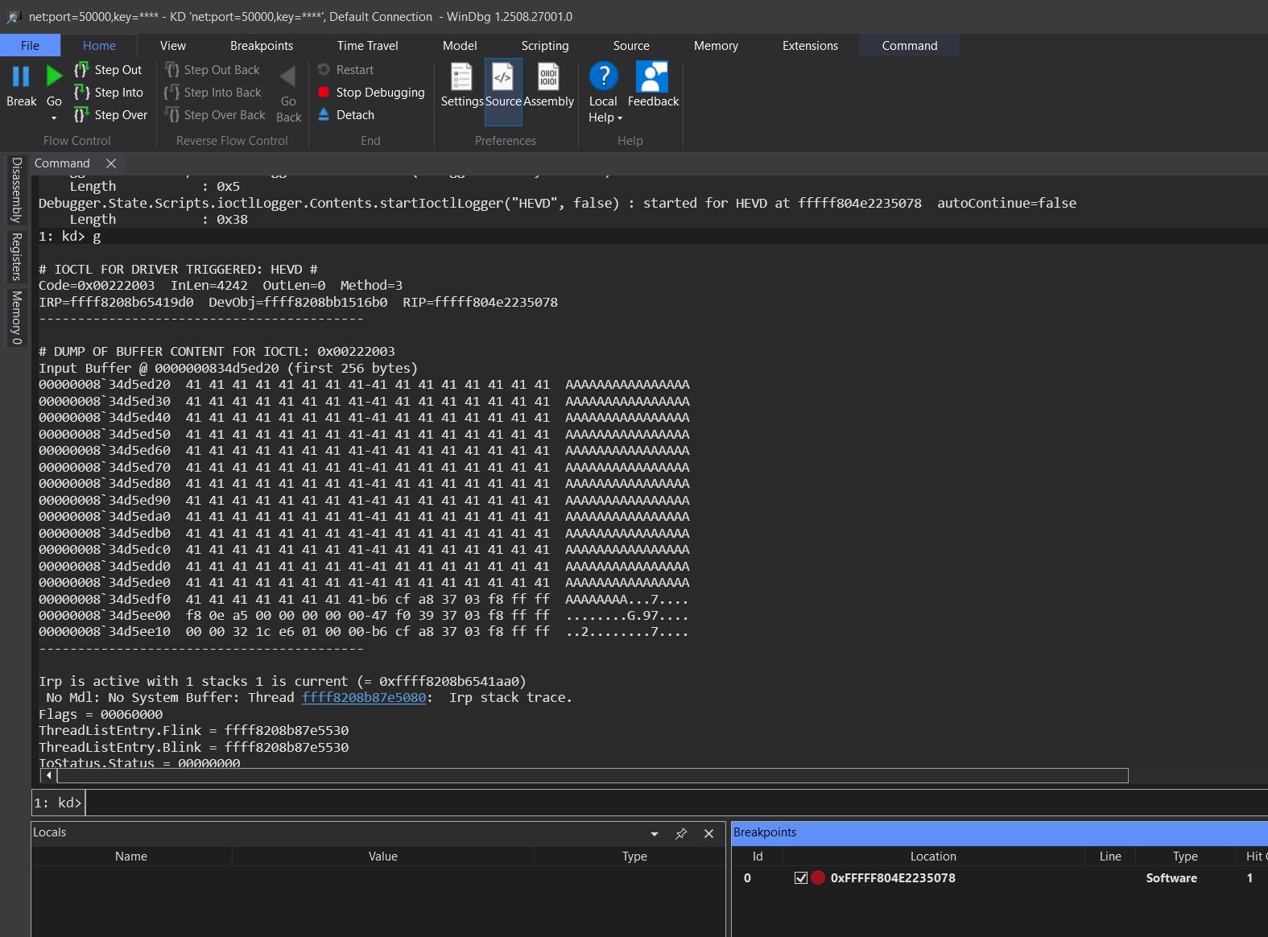
Task: Click the red breakpoint marker icon
Action: pyautogui.click(x=818, y=878)
